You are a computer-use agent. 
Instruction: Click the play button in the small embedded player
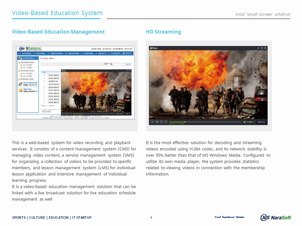pos(63,114)
